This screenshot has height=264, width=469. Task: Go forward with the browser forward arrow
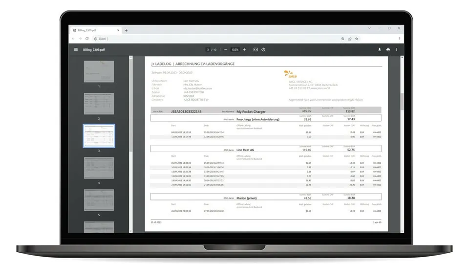click(x=80, y=39)
